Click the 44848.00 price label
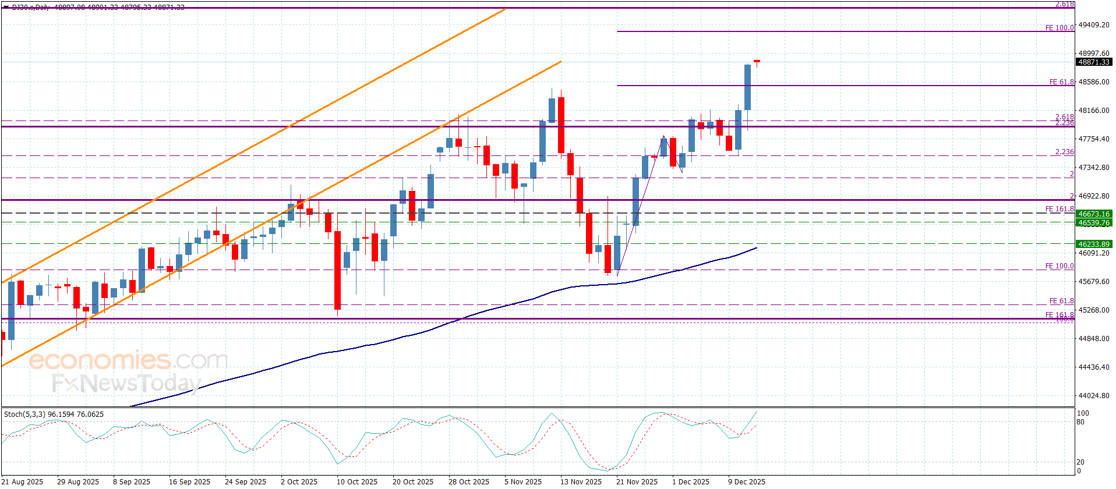 pos(1094,339)
